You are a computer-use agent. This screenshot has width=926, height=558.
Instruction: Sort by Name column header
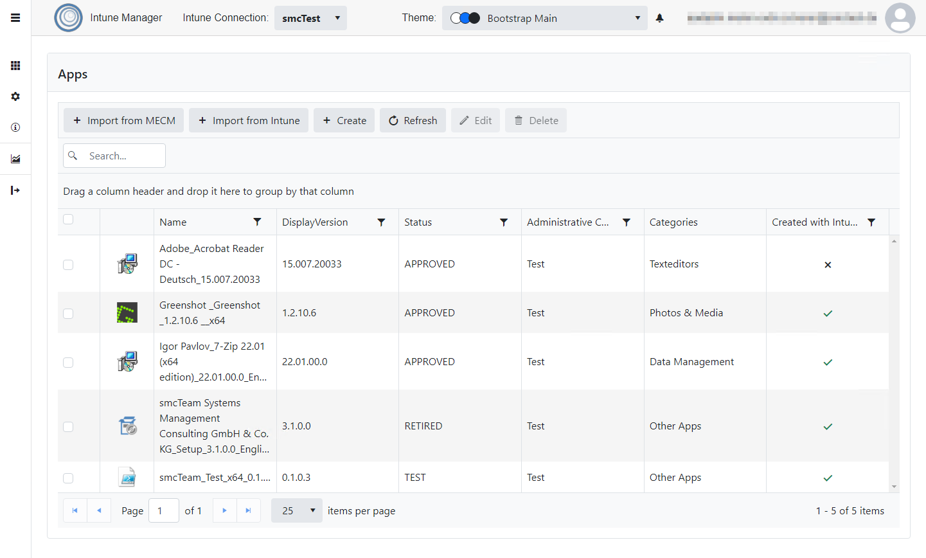pos(173,222)
